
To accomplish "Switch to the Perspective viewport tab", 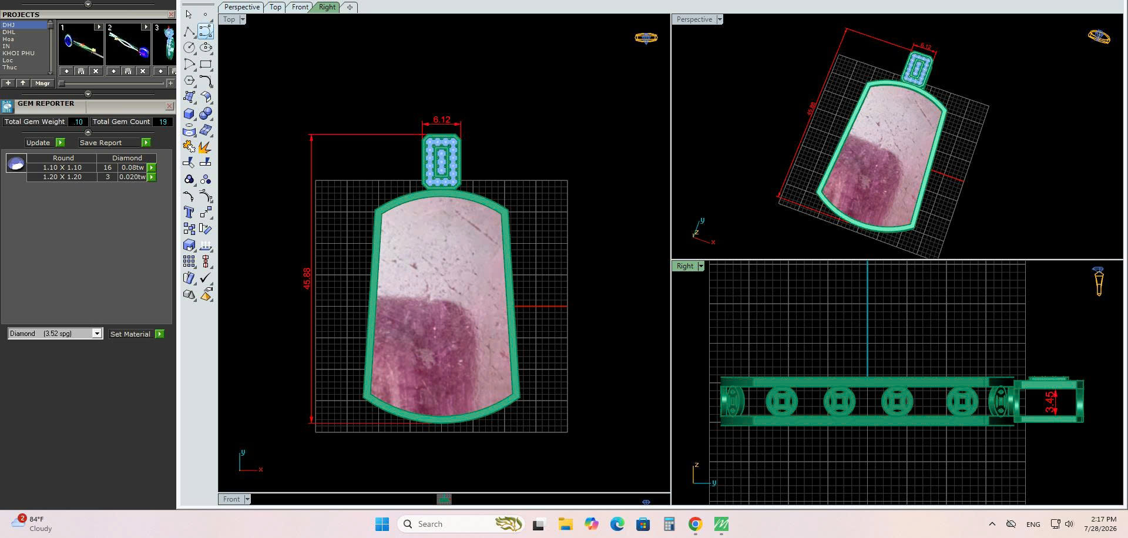I will point(241,7).
